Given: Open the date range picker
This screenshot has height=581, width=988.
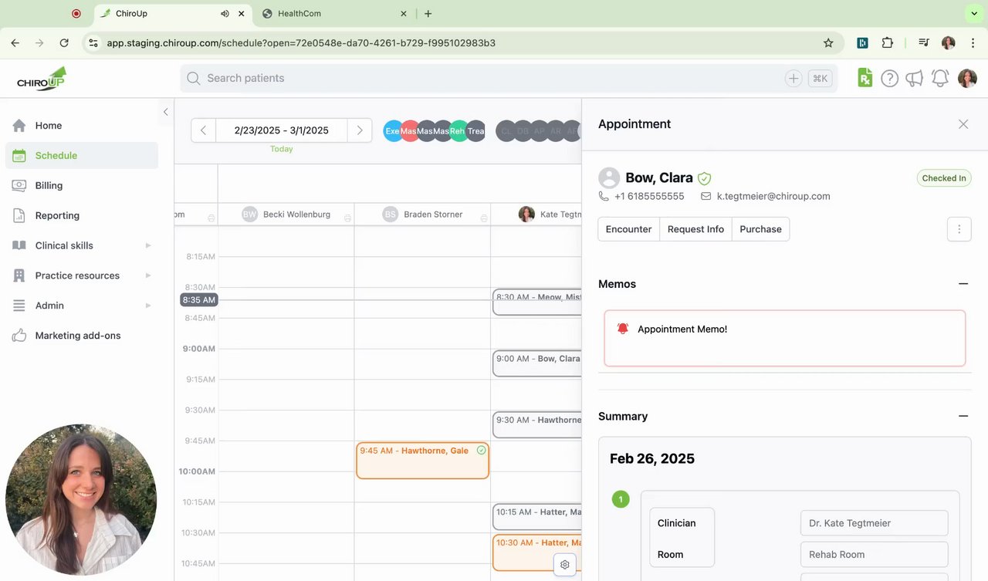Looking at the screenshot, I should (x=282, y=130).
